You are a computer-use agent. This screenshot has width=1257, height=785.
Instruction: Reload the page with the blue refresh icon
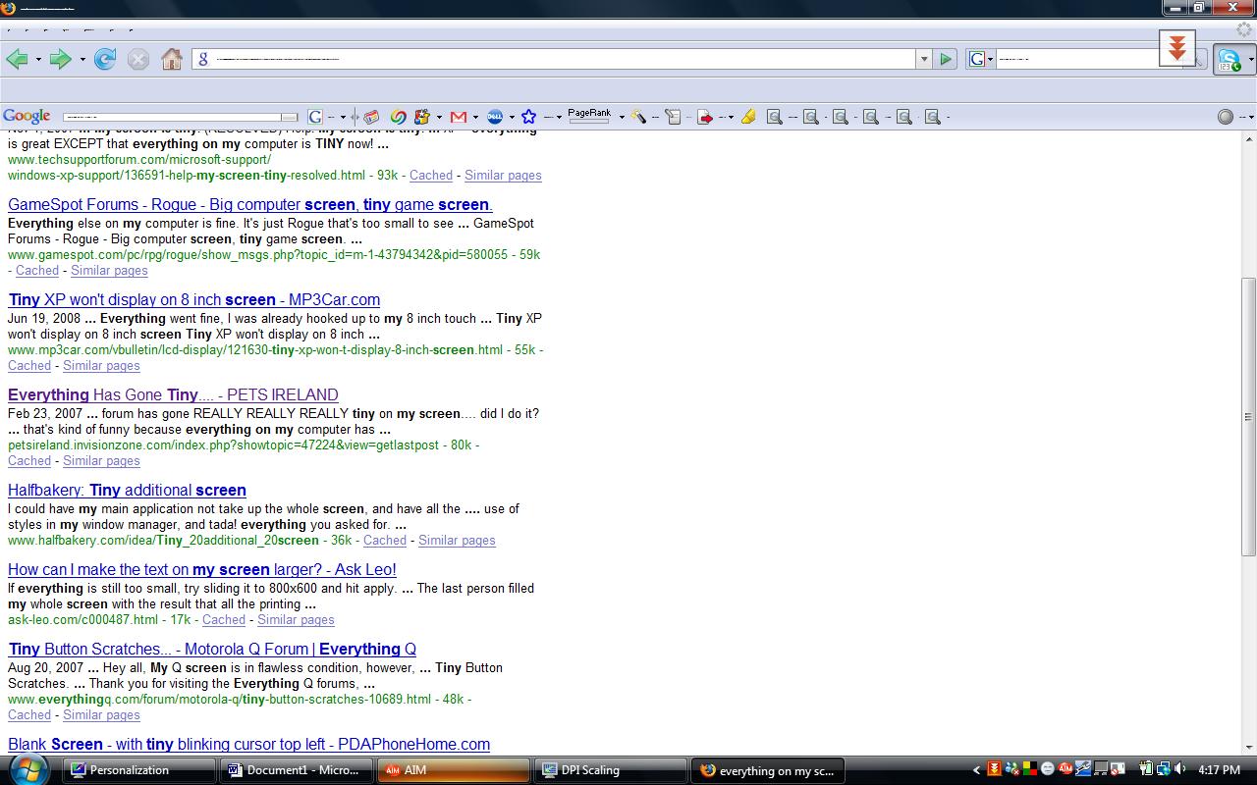pyautogui.click(x=105, y=59)
